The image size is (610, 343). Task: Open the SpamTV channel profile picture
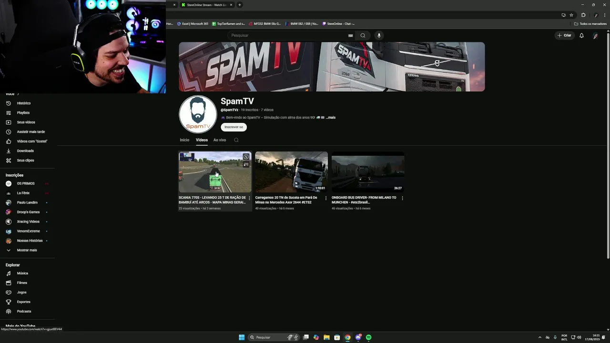tap(198, 114)
